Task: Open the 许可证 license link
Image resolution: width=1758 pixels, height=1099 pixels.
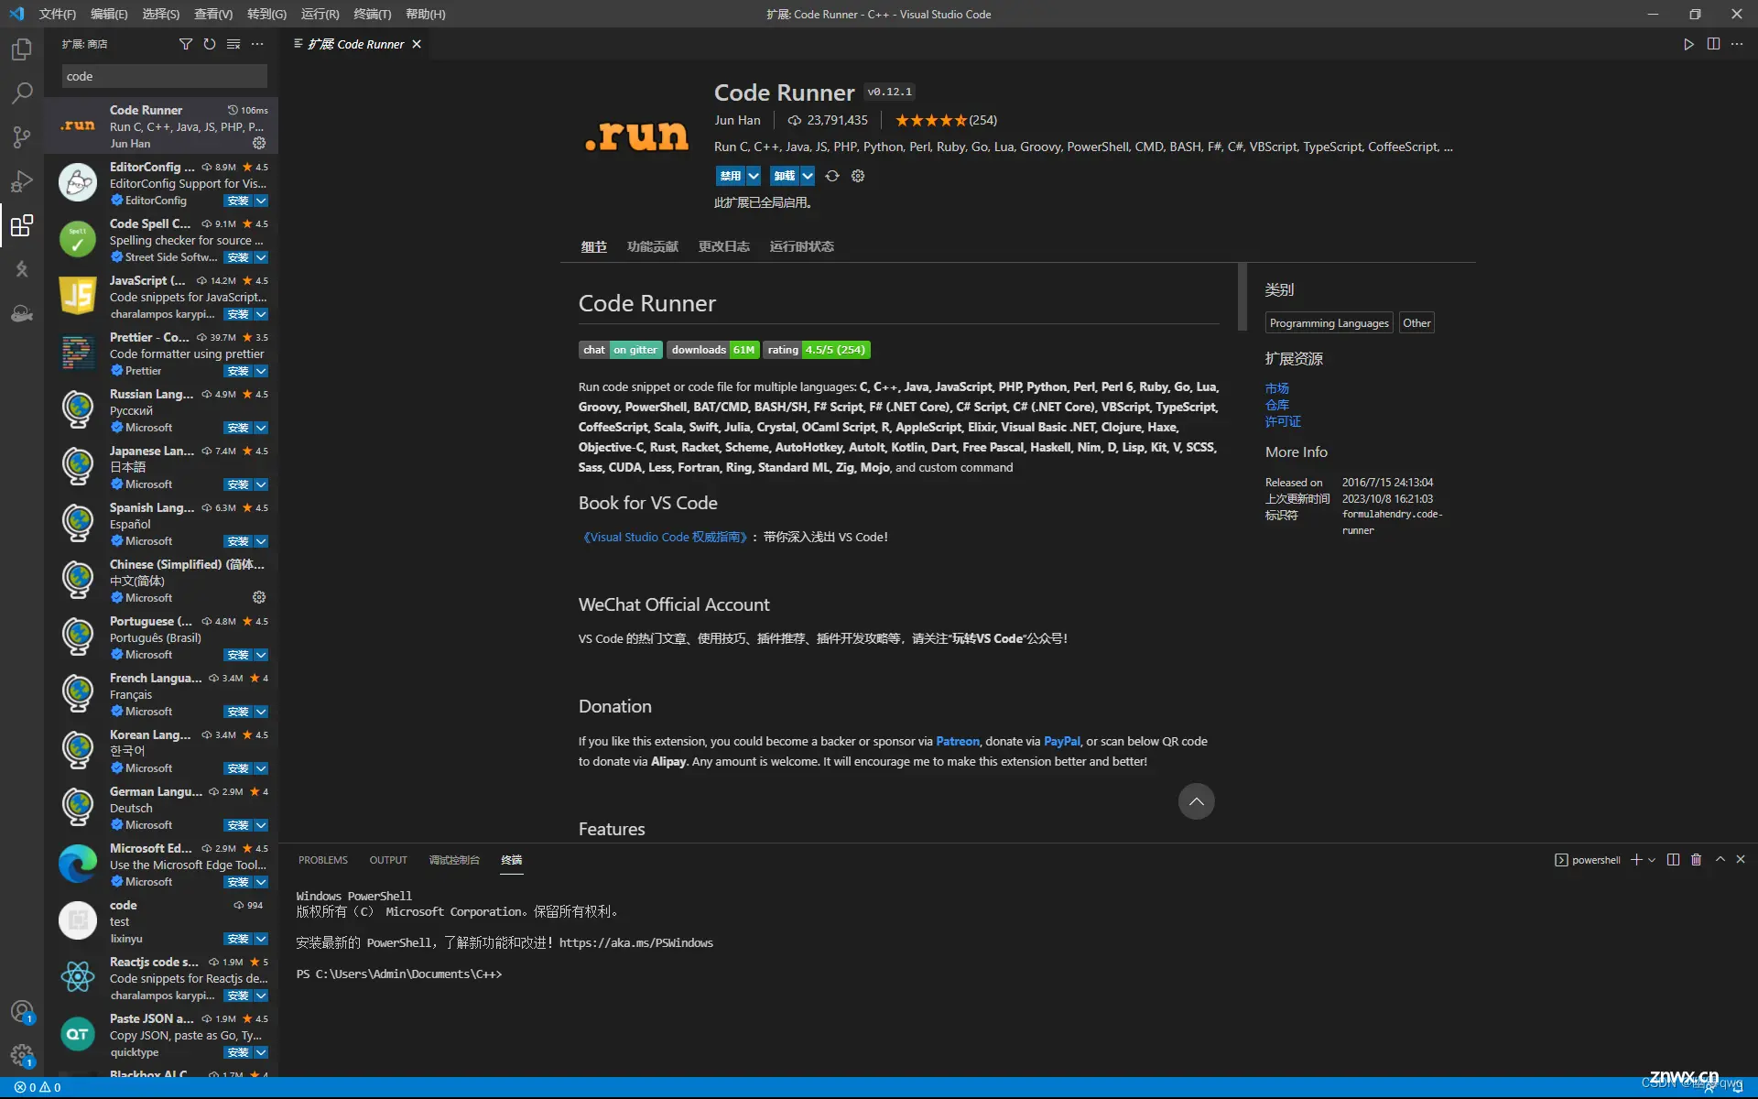Action: pyautogui.click(x=1283, y=421)
